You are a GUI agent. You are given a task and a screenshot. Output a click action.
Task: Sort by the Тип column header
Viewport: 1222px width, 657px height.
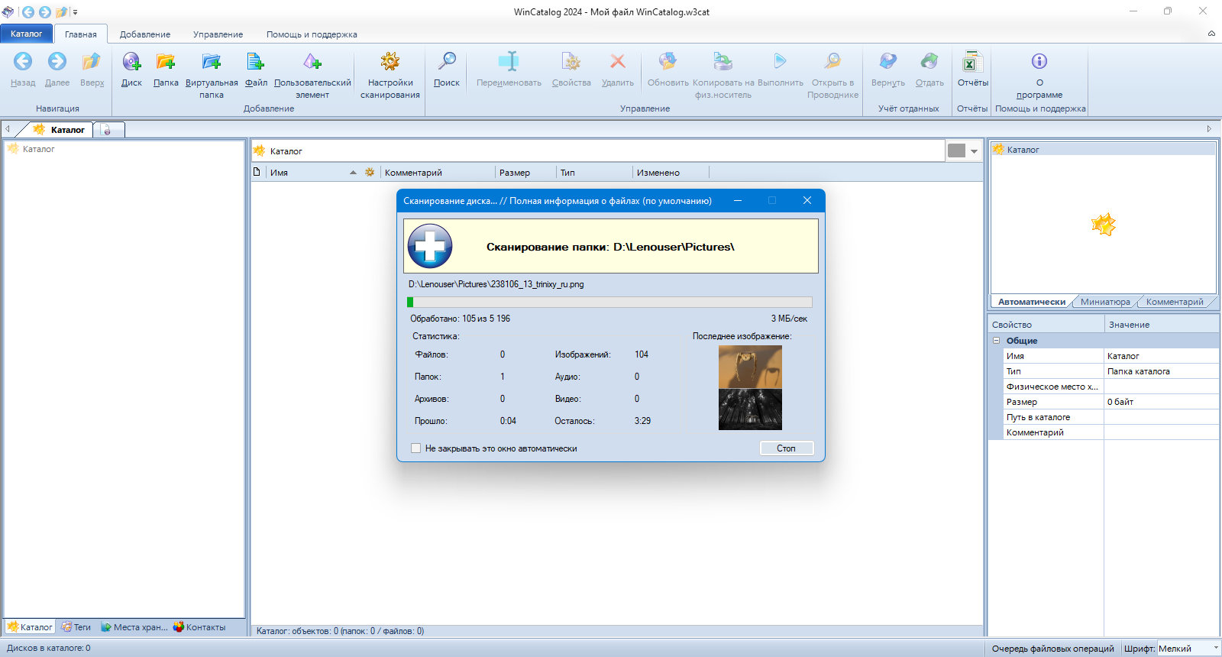[594, 173]
